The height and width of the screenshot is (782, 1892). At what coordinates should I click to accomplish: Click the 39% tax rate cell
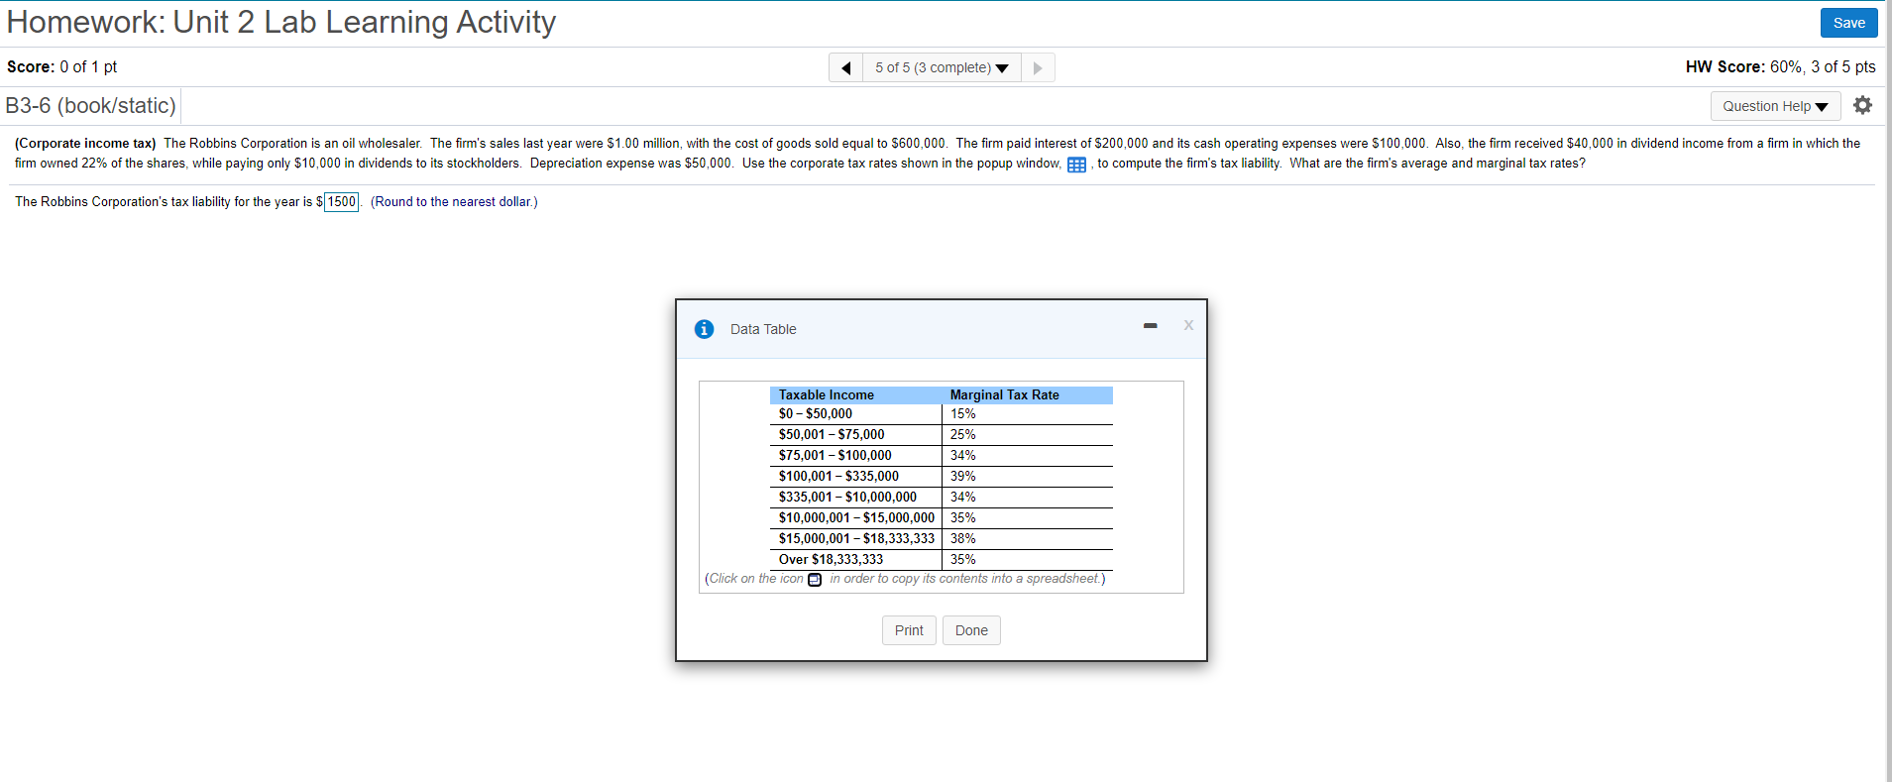tap(1028, 477)
